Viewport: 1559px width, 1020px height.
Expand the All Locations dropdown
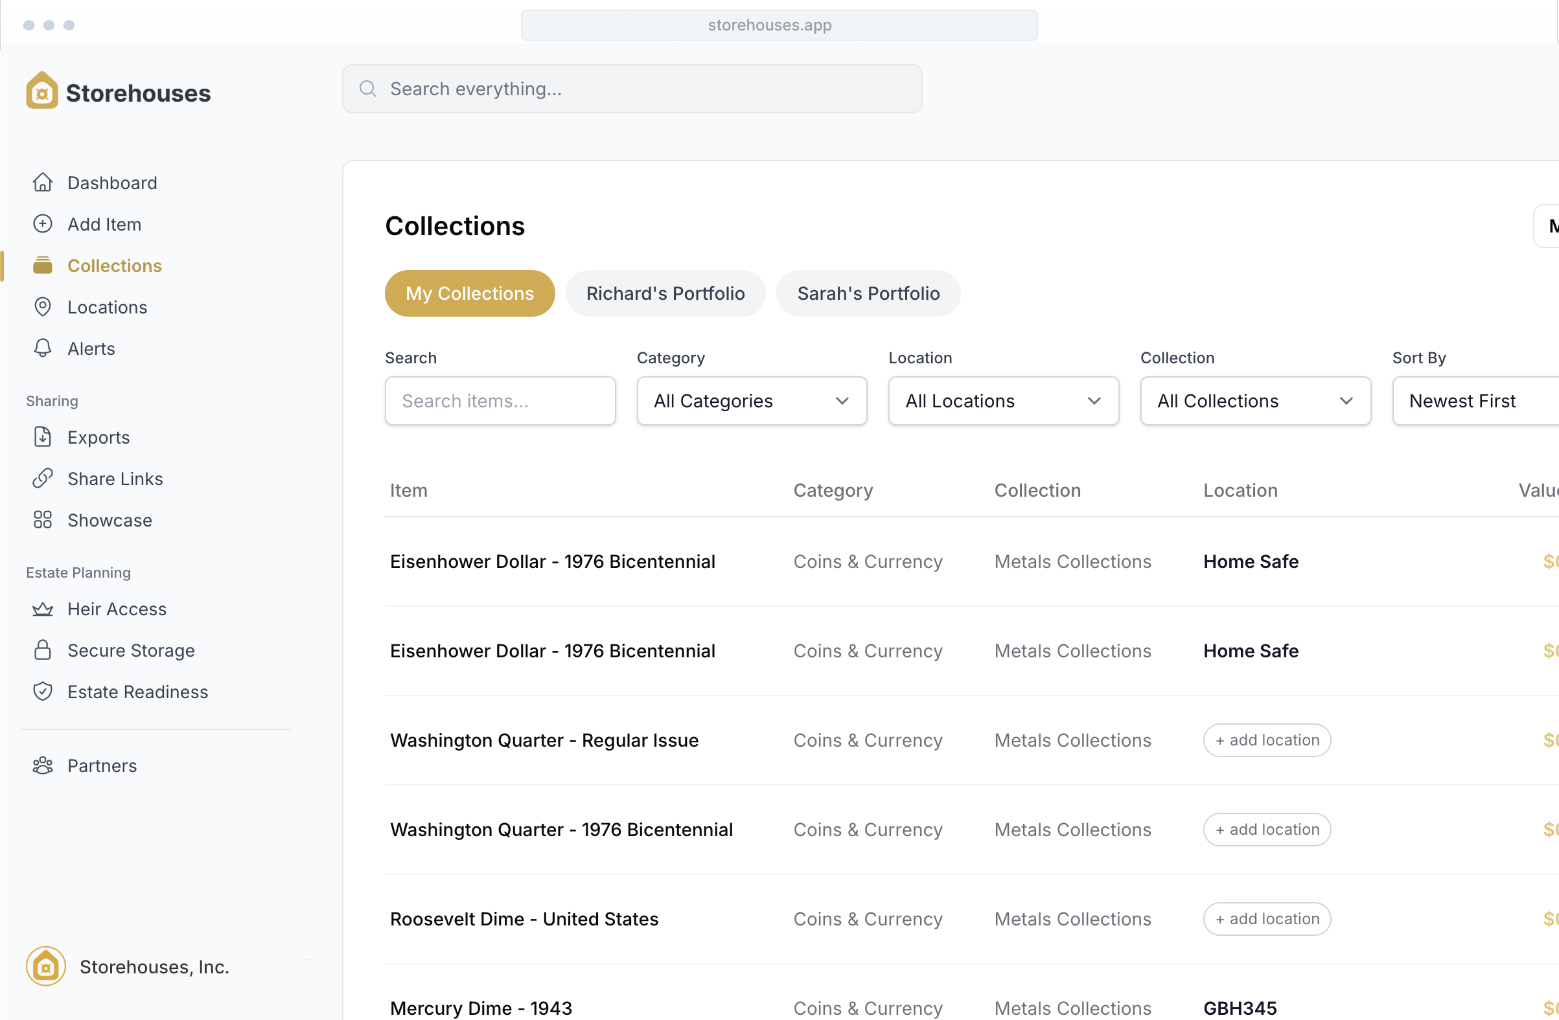click(x=1003, y=401)
